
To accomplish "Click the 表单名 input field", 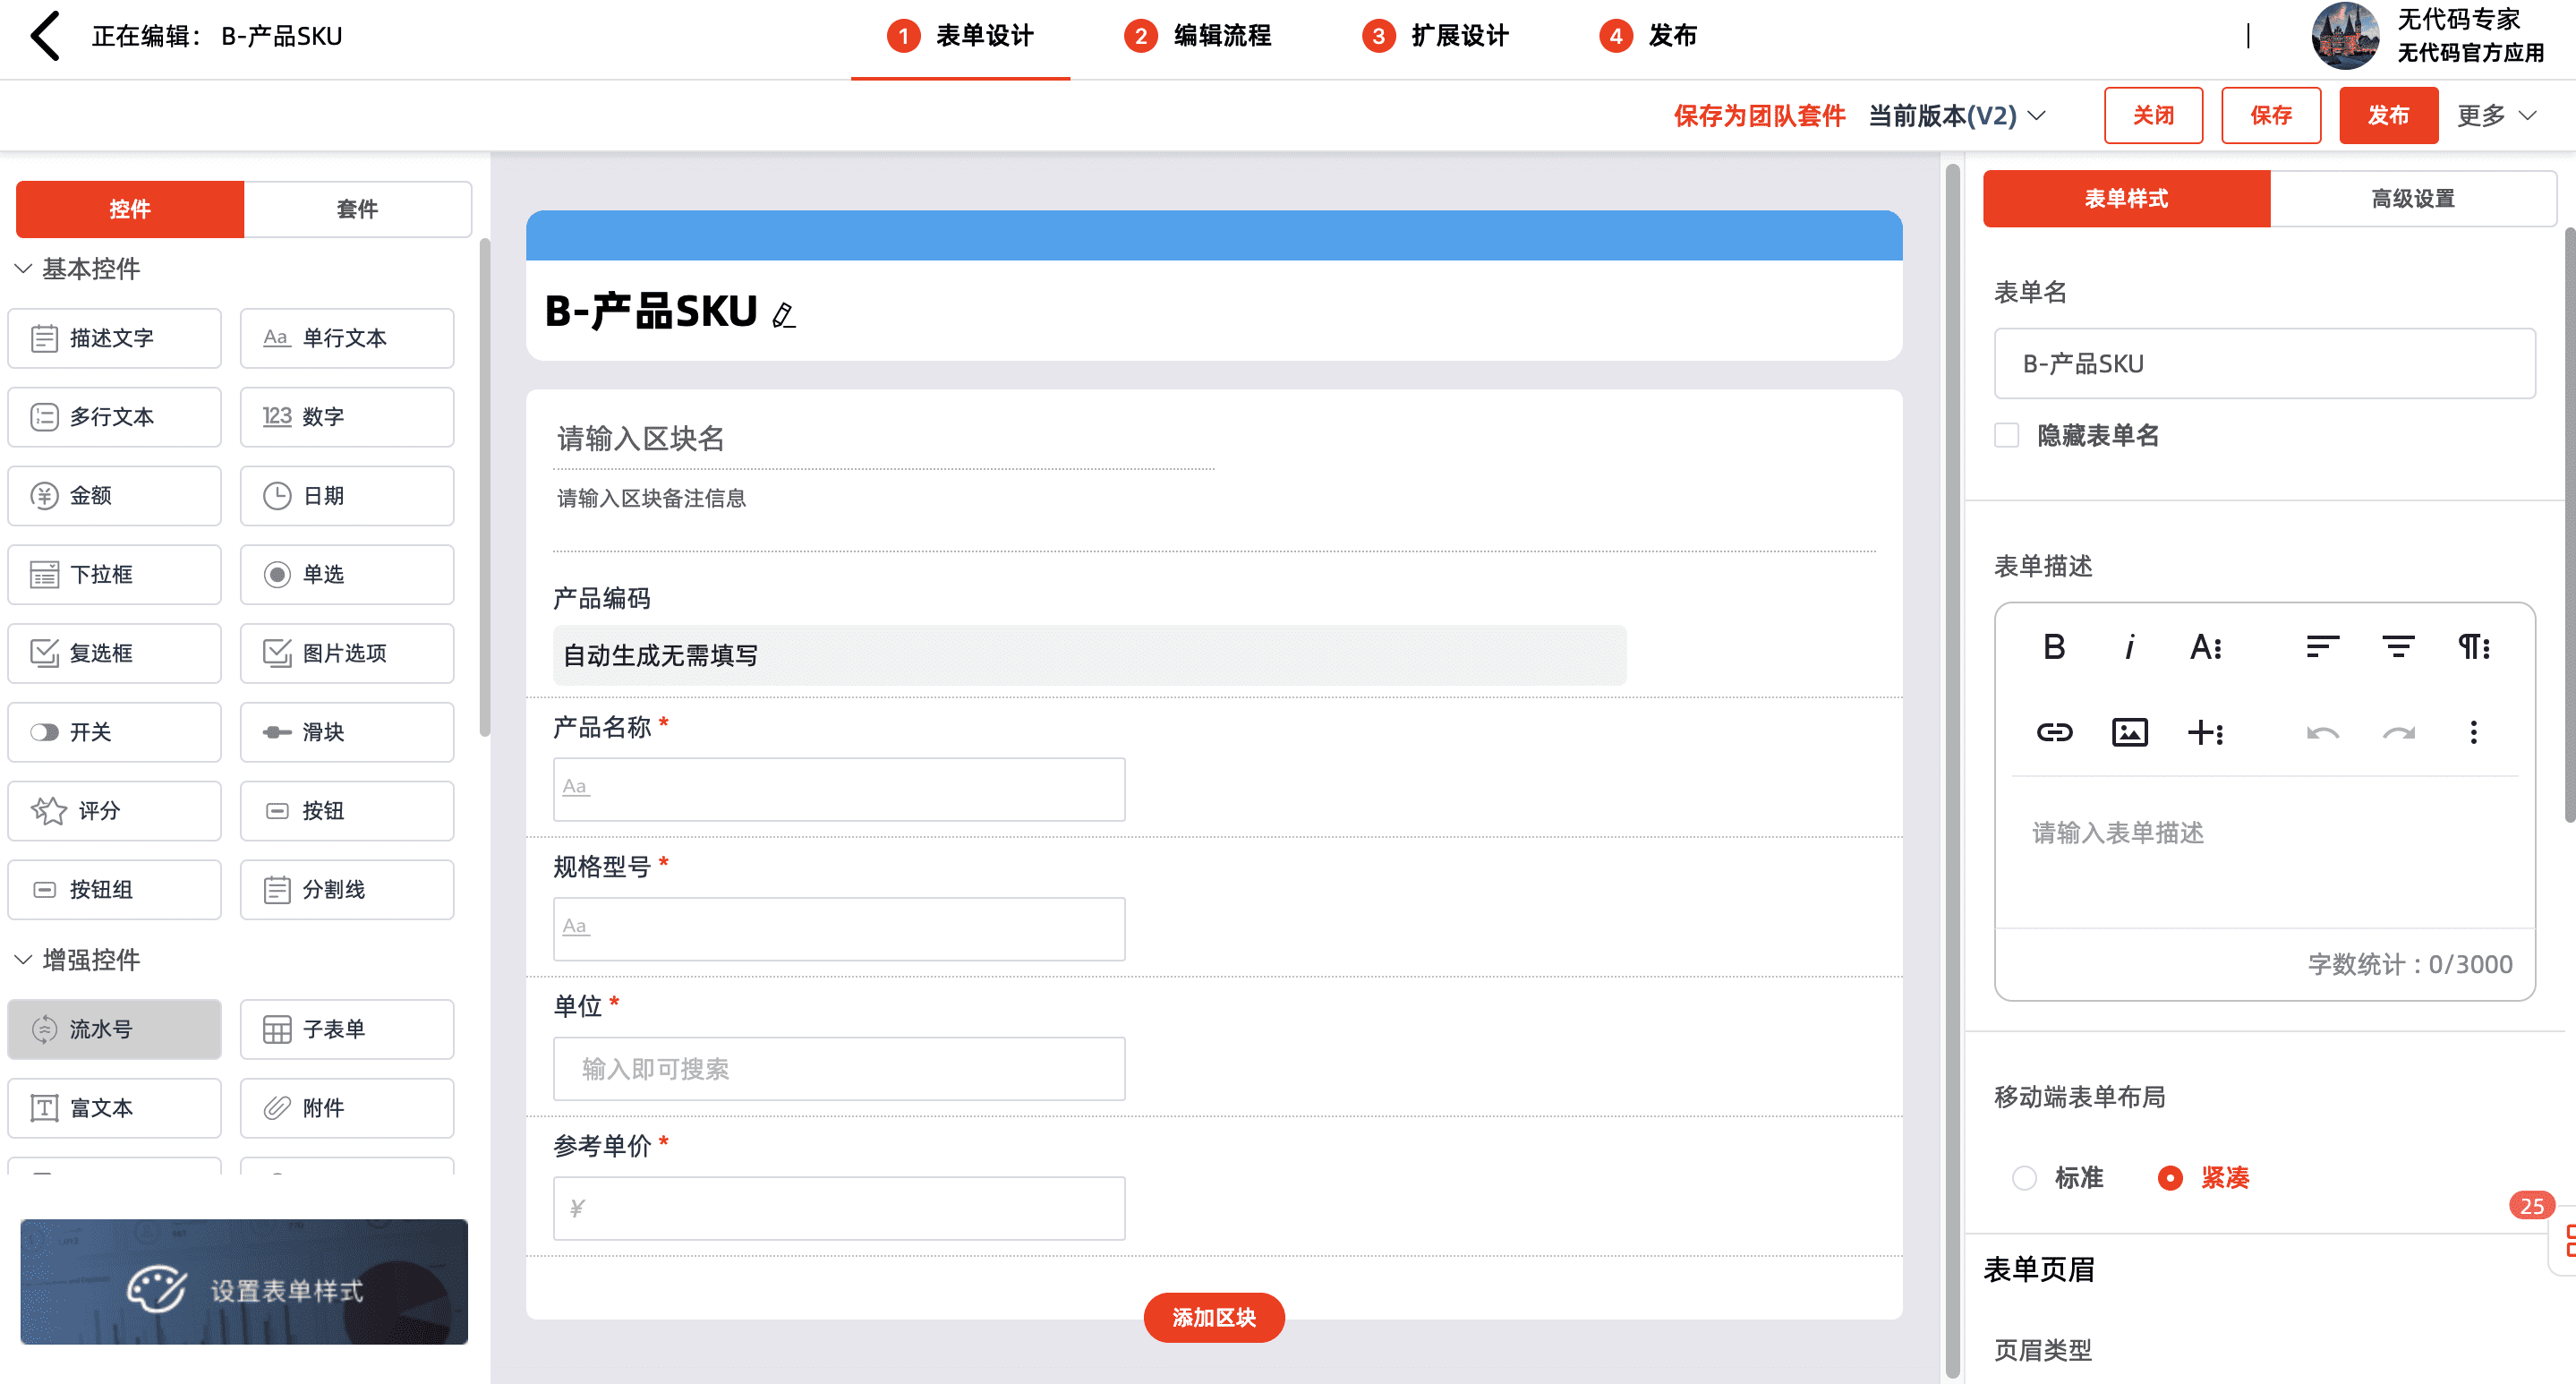I will pyautogui.click(x=2264, y=364).
